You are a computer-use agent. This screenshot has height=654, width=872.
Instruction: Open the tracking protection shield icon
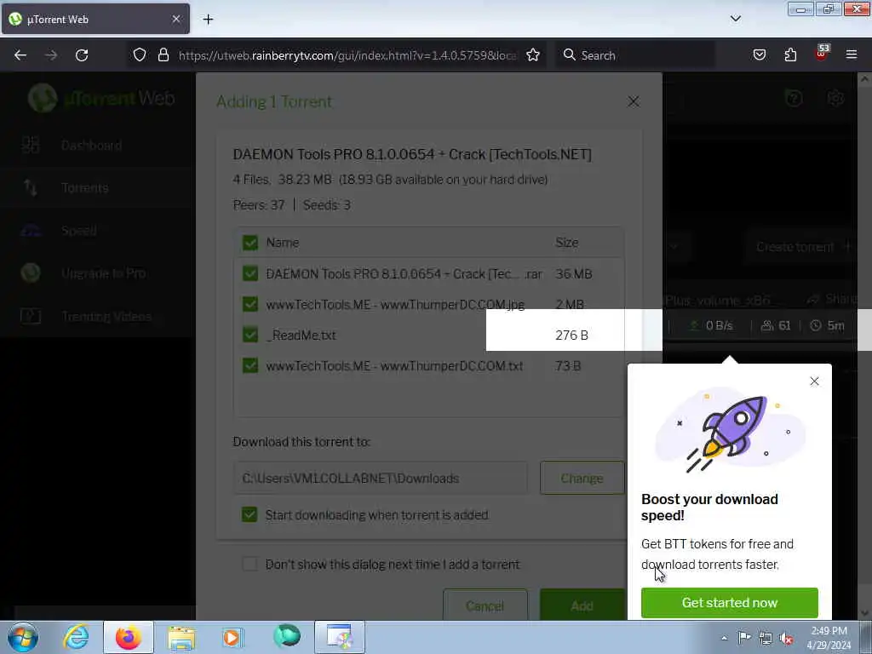tap(140, 54)
